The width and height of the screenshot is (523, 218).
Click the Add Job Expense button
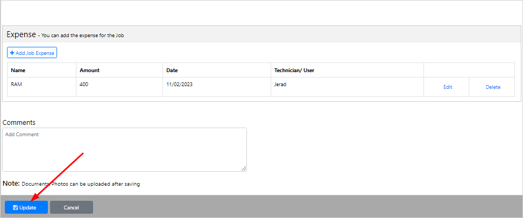coord(32,53)
